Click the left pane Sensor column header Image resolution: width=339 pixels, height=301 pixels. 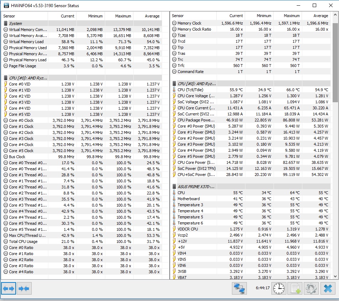coord(25,16)
